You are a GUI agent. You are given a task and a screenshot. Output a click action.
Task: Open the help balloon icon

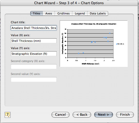[x=7, y=115]
